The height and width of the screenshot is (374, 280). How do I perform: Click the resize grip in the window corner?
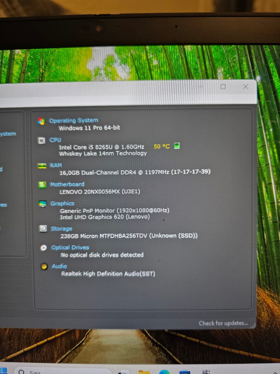(x=253, y=326)
